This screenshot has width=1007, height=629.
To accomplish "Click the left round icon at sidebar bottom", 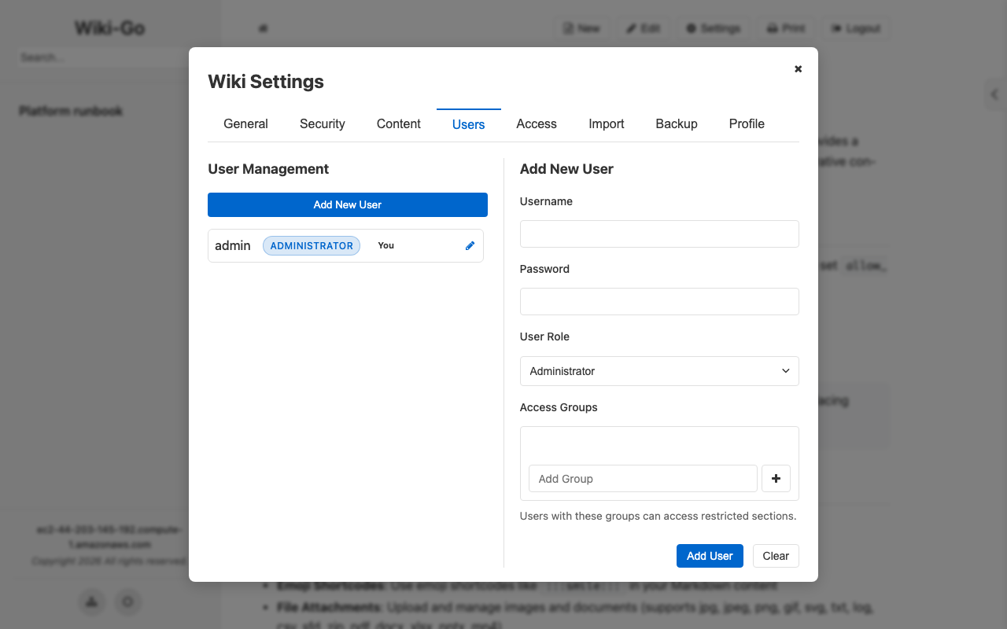I will (x=92, y=602).
